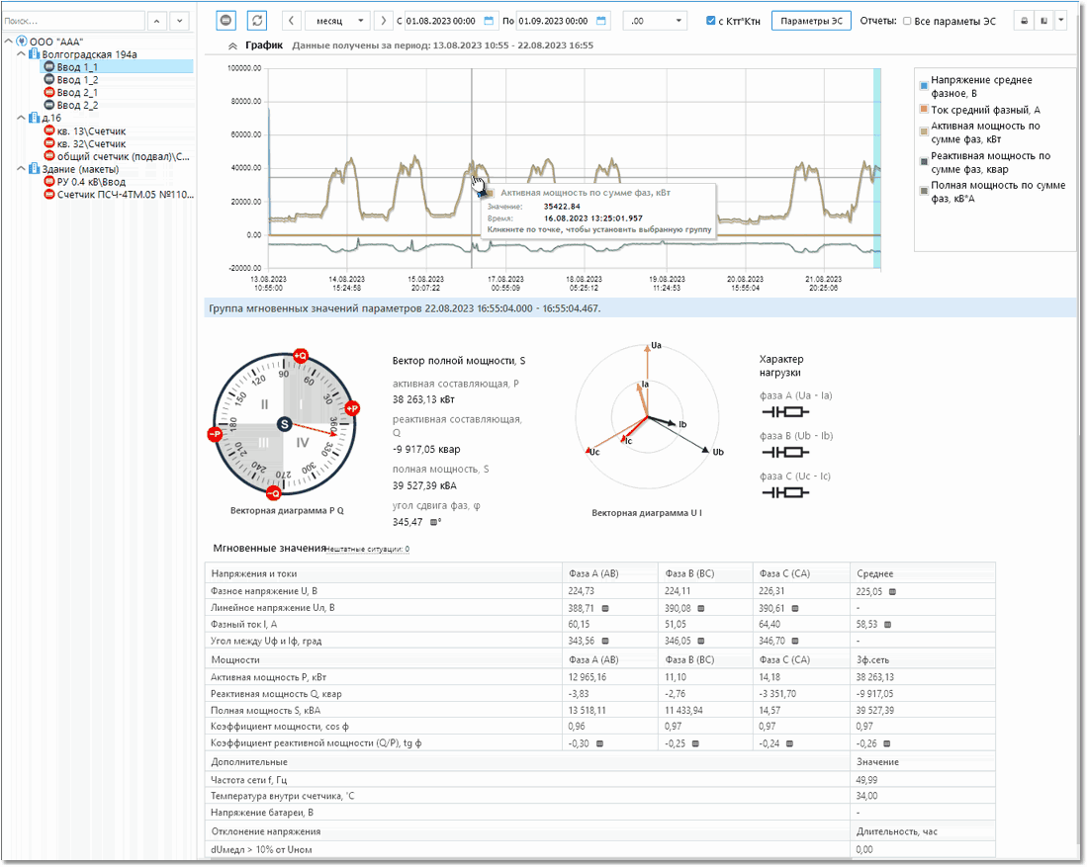Viewport: 1087px width, 867px height.
Task: Click the +Q marker on PQ diagram
Action: click(300, 356)
